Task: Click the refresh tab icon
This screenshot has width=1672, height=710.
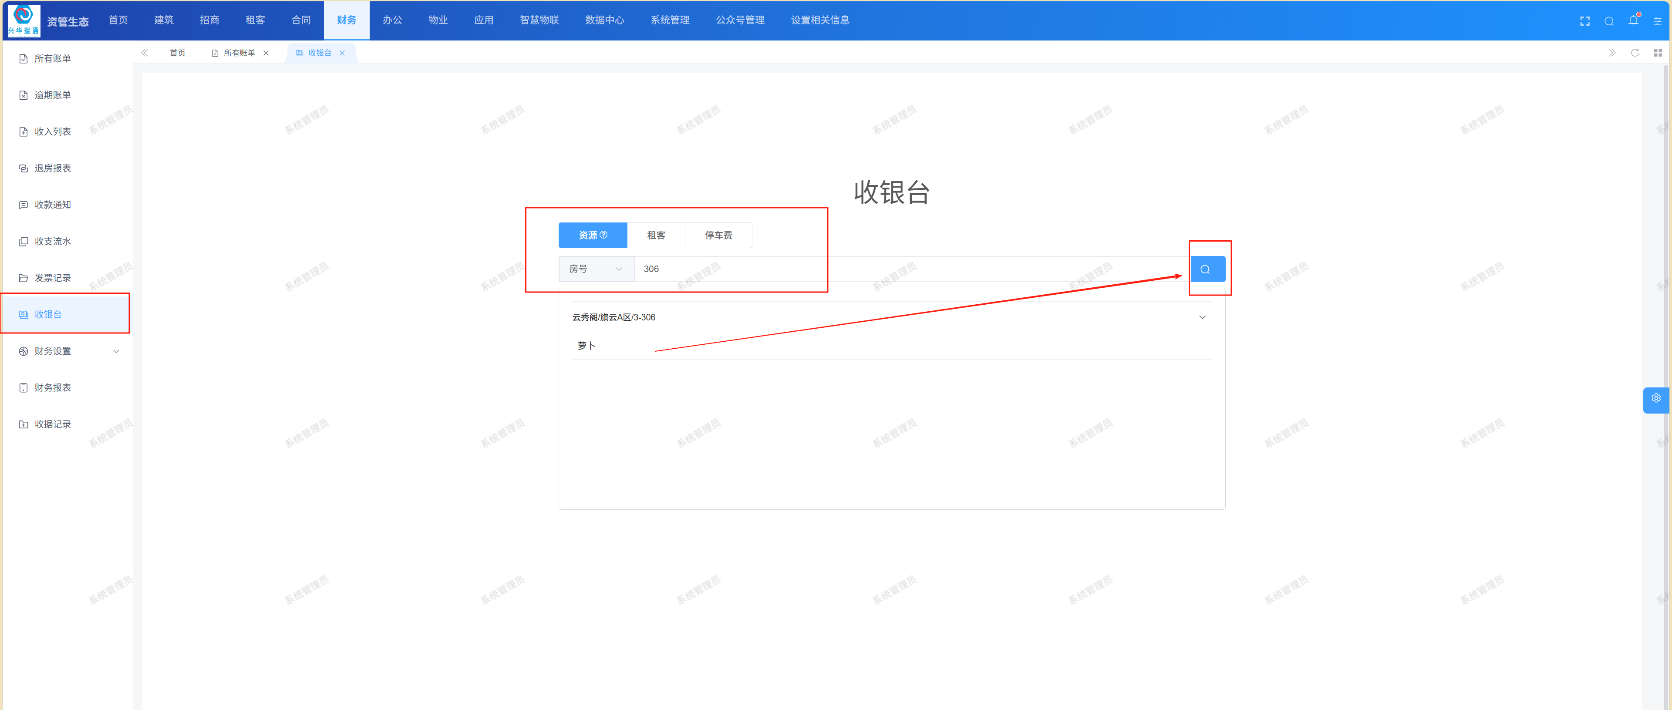Action: point(1635,53)
